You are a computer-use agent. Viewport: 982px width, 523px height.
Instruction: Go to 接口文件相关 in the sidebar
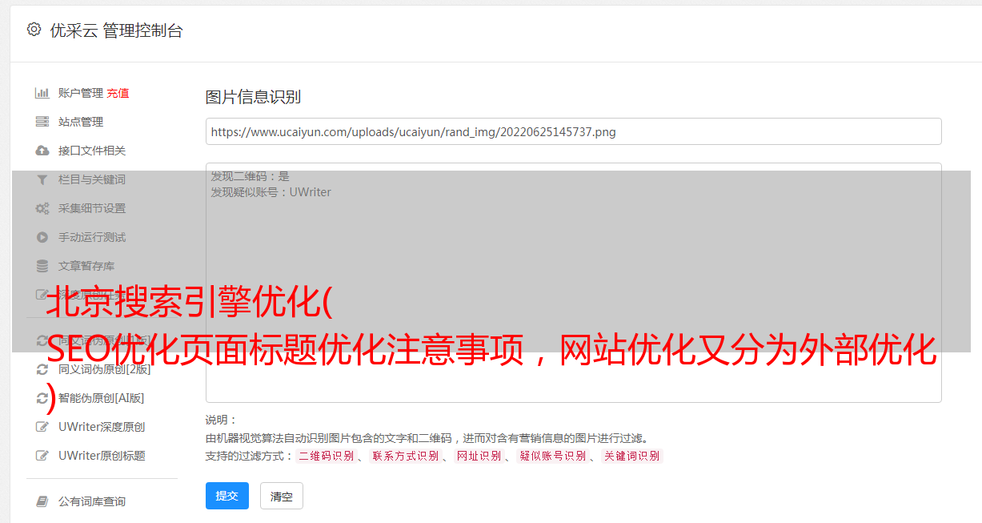(x=92, y=151)
